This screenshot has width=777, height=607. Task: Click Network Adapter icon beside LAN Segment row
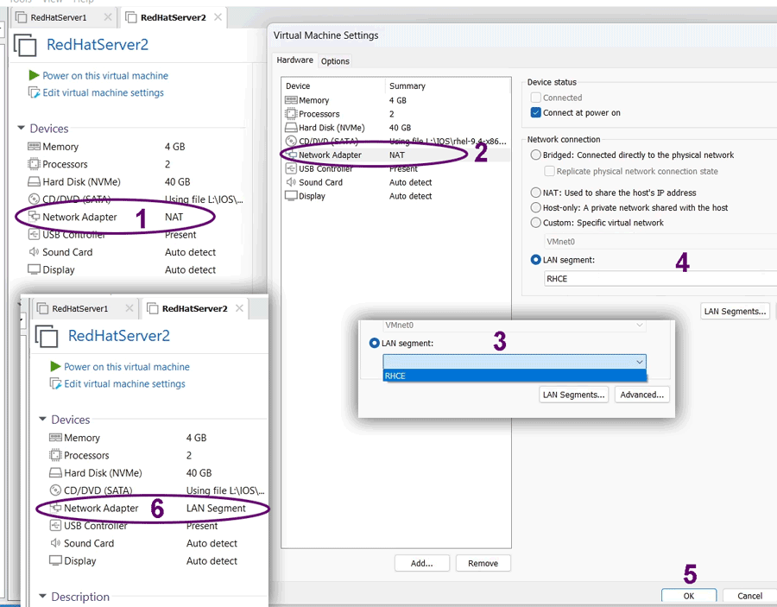tap(55, 508)
